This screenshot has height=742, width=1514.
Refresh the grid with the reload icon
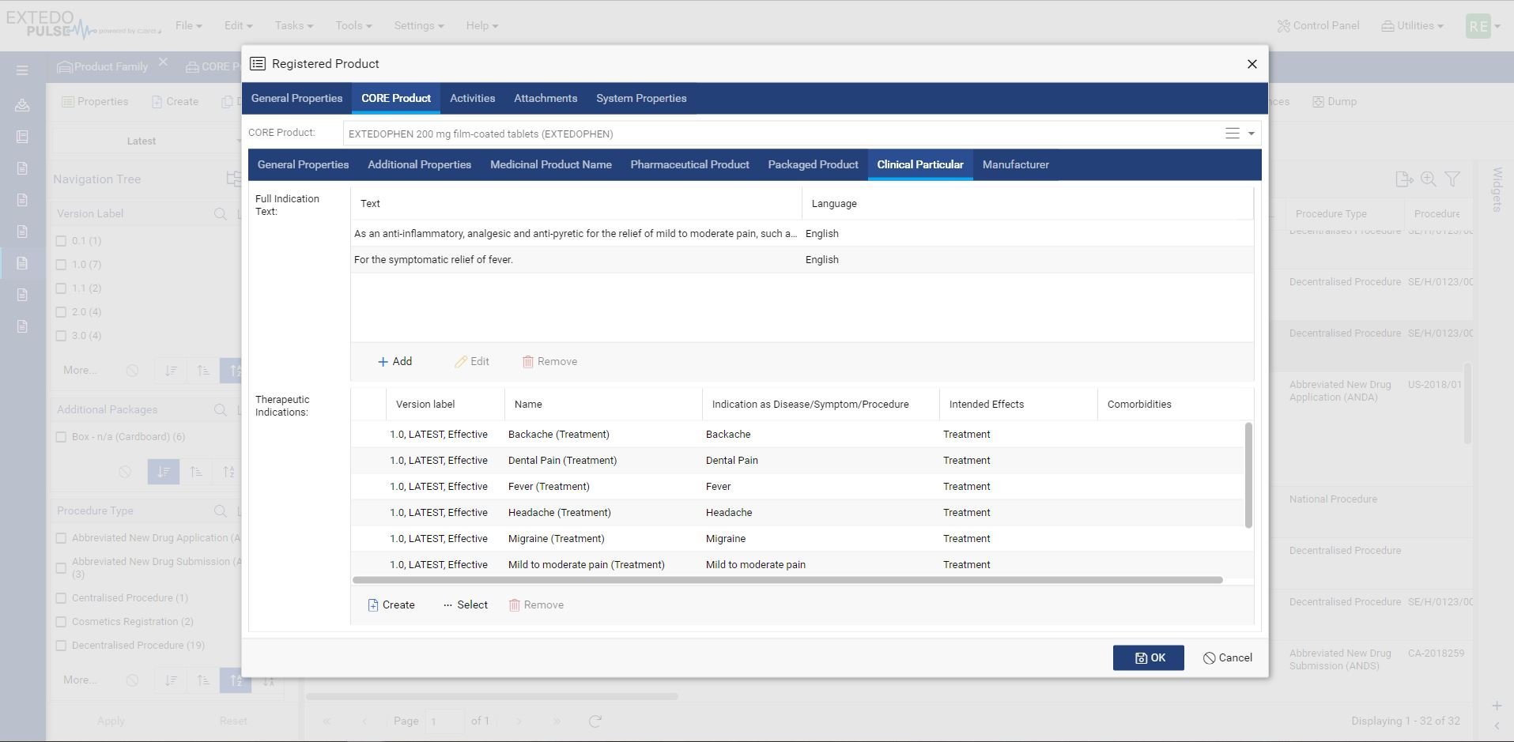click(595, 721)
